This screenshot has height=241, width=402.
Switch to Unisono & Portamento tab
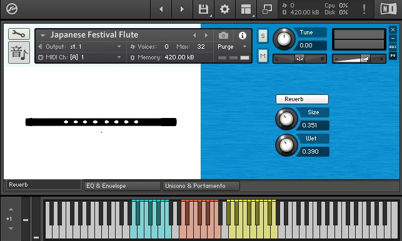coord(201,186)
